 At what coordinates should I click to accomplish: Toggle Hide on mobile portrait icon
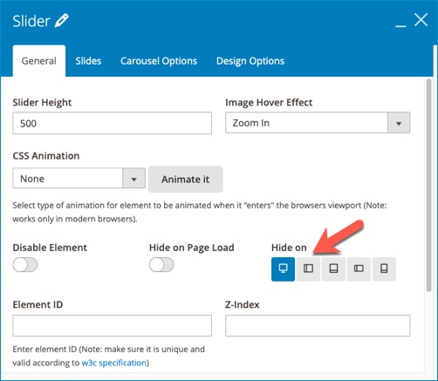[384, 269]
